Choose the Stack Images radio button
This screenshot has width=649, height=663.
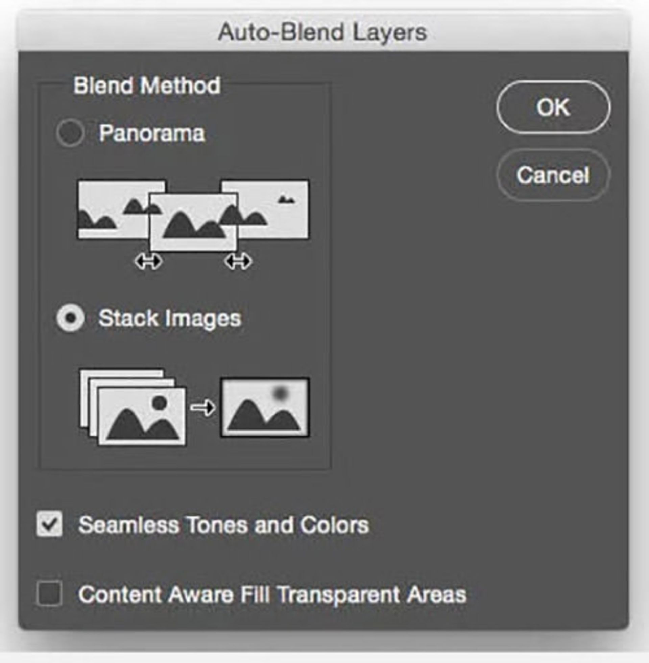coord(70,318)
